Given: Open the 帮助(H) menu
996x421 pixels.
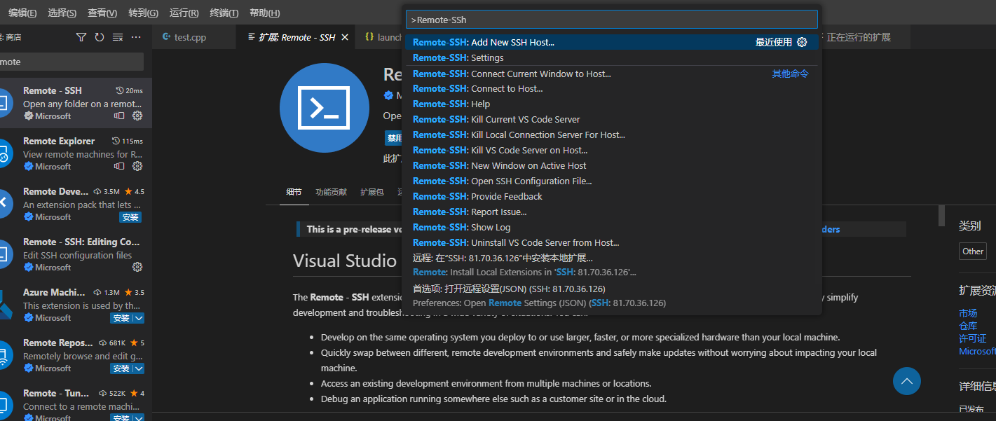Looking at the screenshot, I should click(x=264, y=13).
